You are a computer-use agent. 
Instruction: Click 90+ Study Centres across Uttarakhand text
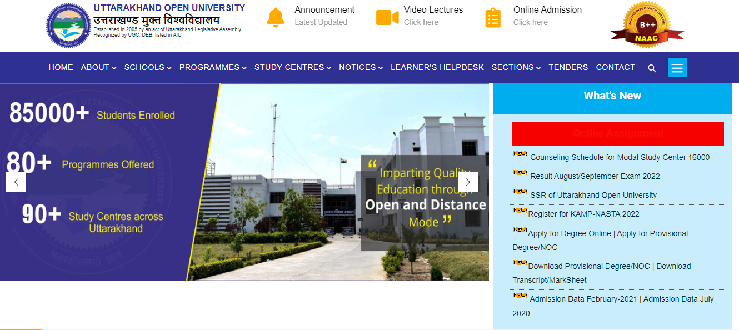[93, 218]
